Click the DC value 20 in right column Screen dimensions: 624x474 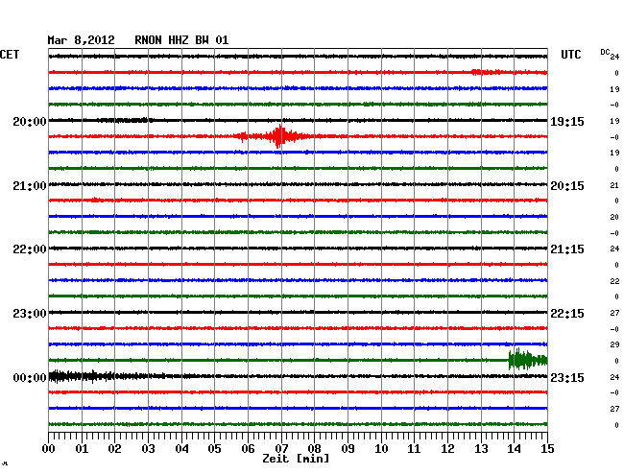pyautogui.click(x=614, y=217)
